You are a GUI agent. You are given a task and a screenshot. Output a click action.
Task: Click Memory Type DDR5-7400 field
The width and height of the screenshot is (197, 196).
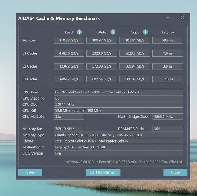tap(118, 135)
